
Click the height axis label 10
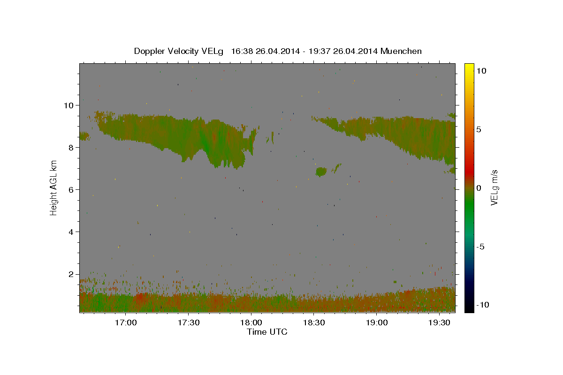tap(70, 105)
